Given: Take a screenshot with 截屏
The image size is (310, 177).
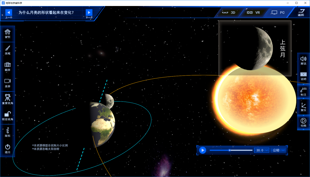Looking at the screenshot, I should click(7, 67).
